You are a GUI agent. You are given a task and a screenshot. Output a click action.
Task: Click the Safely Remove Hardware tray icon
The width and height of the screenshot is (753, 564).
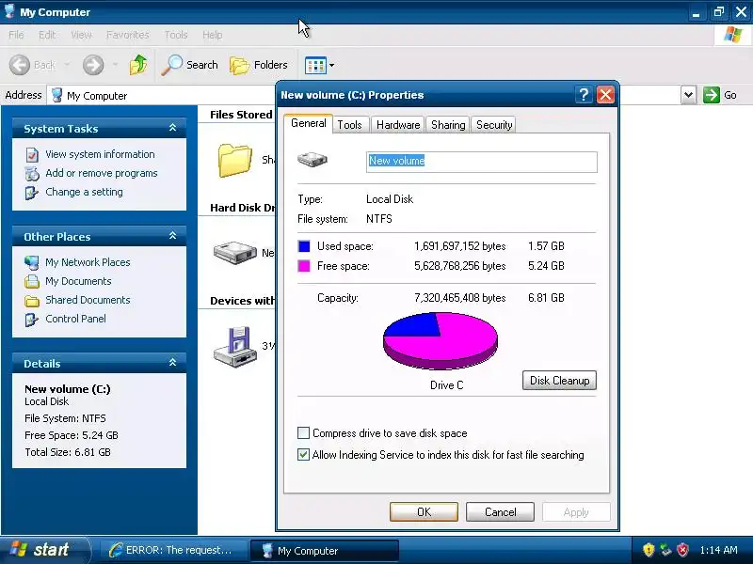click(x=665, y=550)
